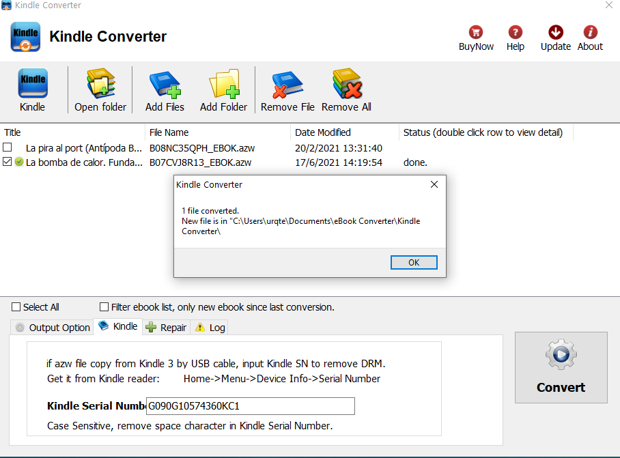620x458 pixels.
Task: Uncheck the La bomba de calor row
Action: tap(8, 162)
